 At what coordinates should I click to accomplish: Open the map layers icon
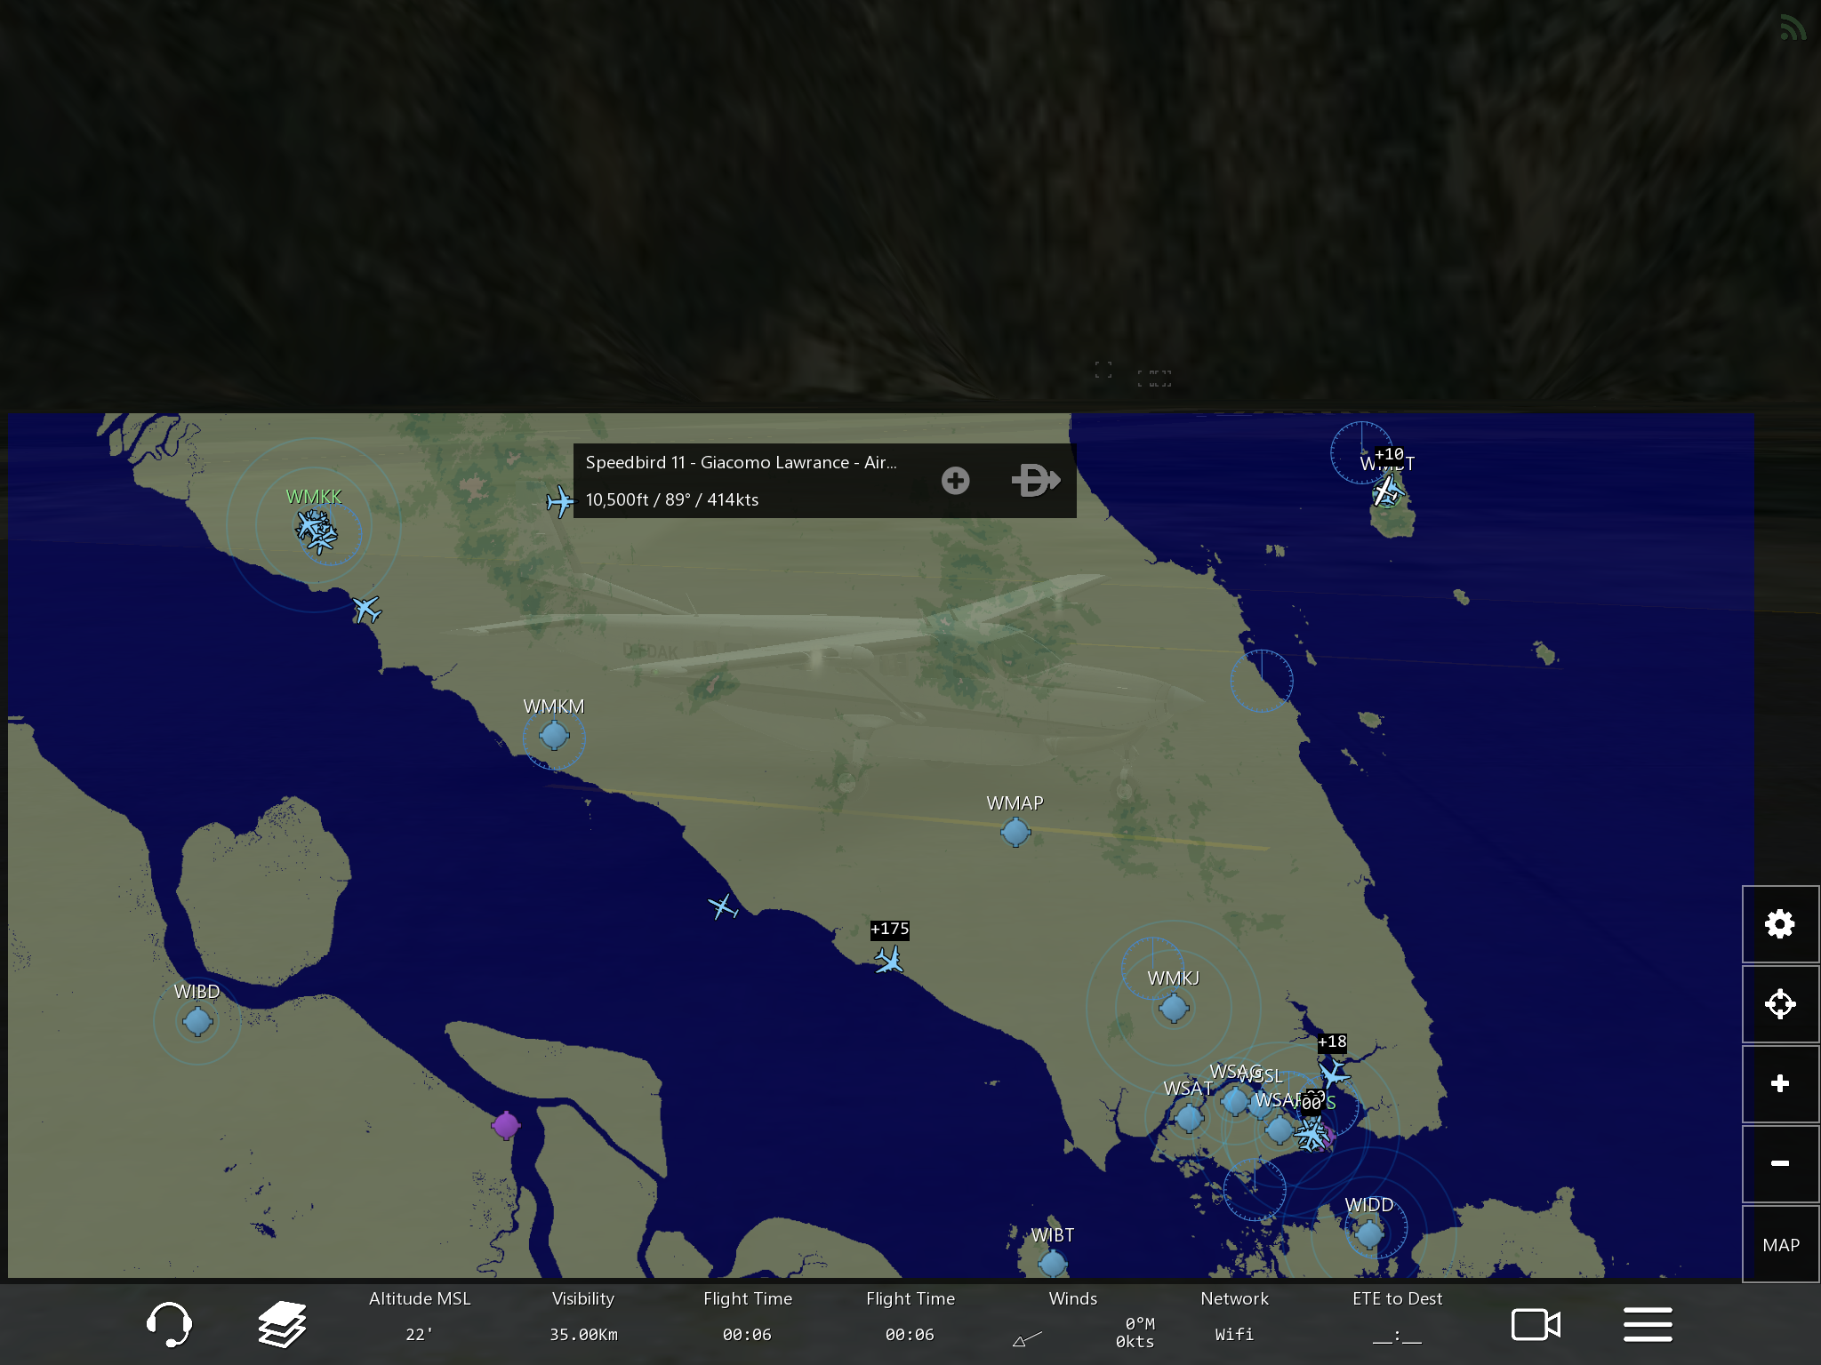[282, 1324]
